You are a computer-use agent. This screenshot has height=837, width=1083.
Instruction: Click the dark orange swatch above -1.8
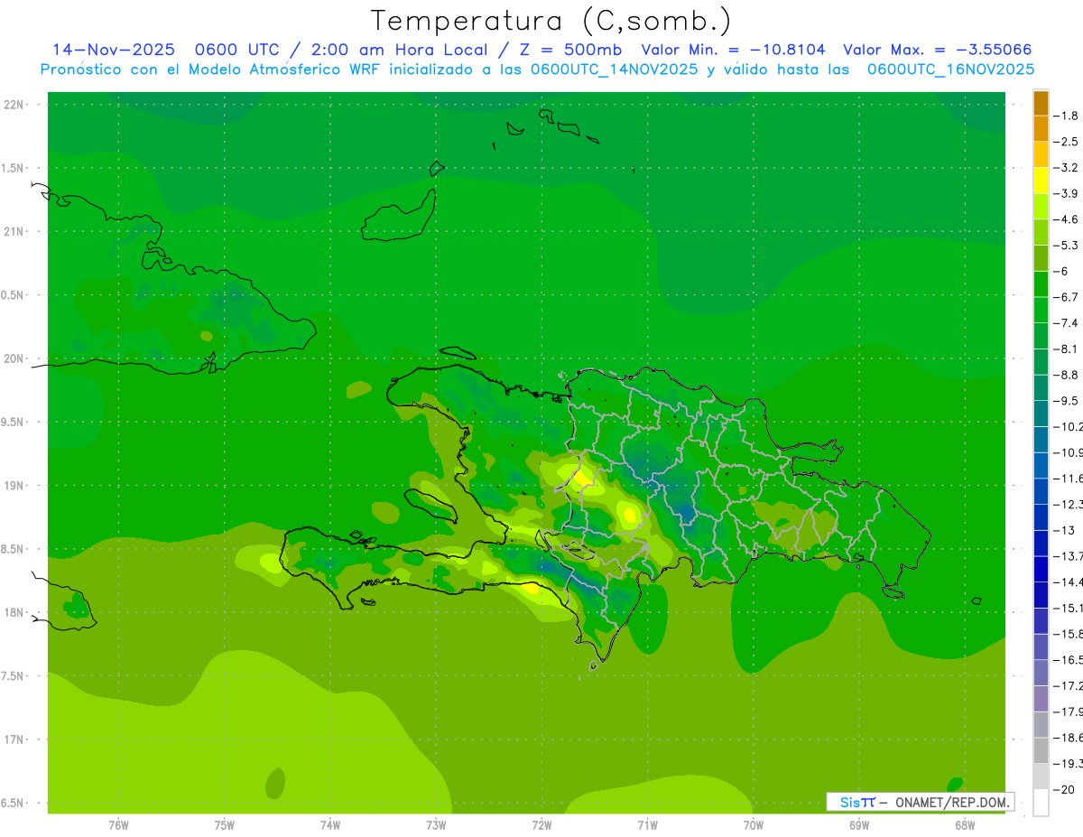[1041, 103]
